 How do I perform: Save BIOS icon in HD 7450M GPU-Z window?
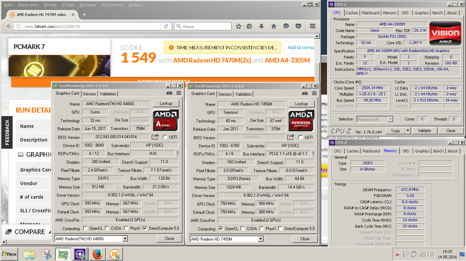click(x=291, y=137)
